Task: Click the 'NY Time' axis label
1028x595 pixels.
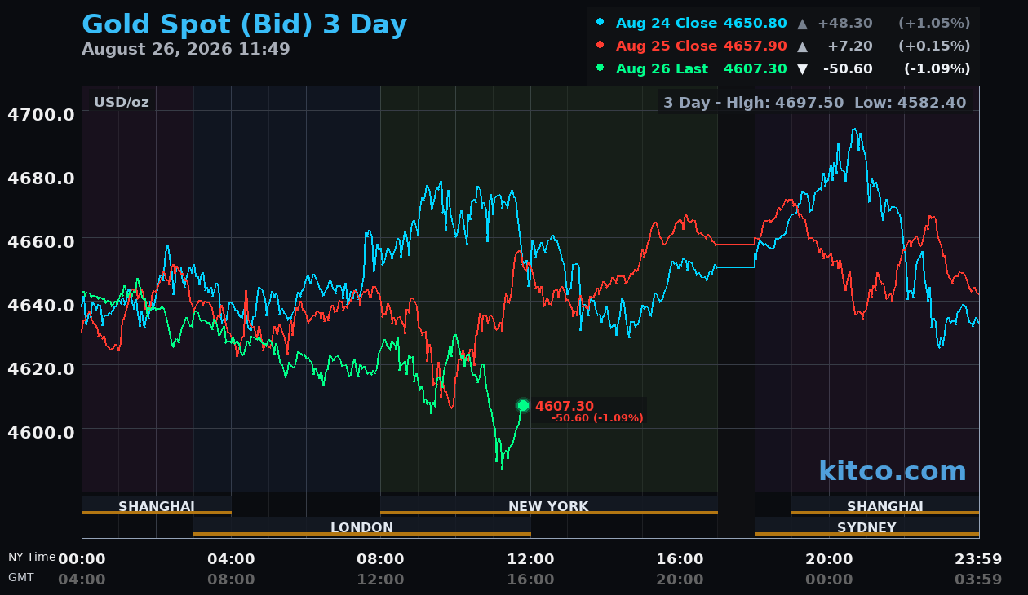Action: [32, 557]
